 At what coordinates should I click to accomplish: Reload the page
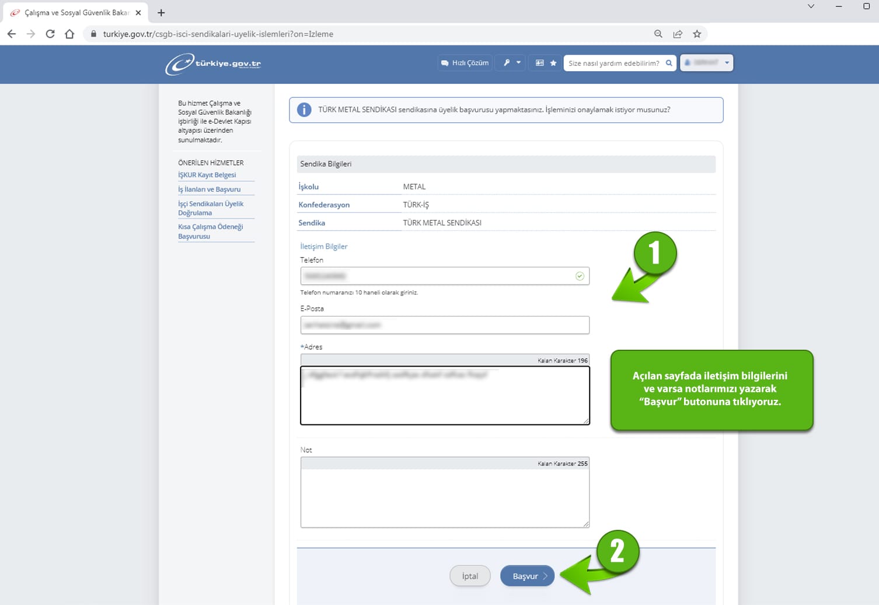pos(50,34)
